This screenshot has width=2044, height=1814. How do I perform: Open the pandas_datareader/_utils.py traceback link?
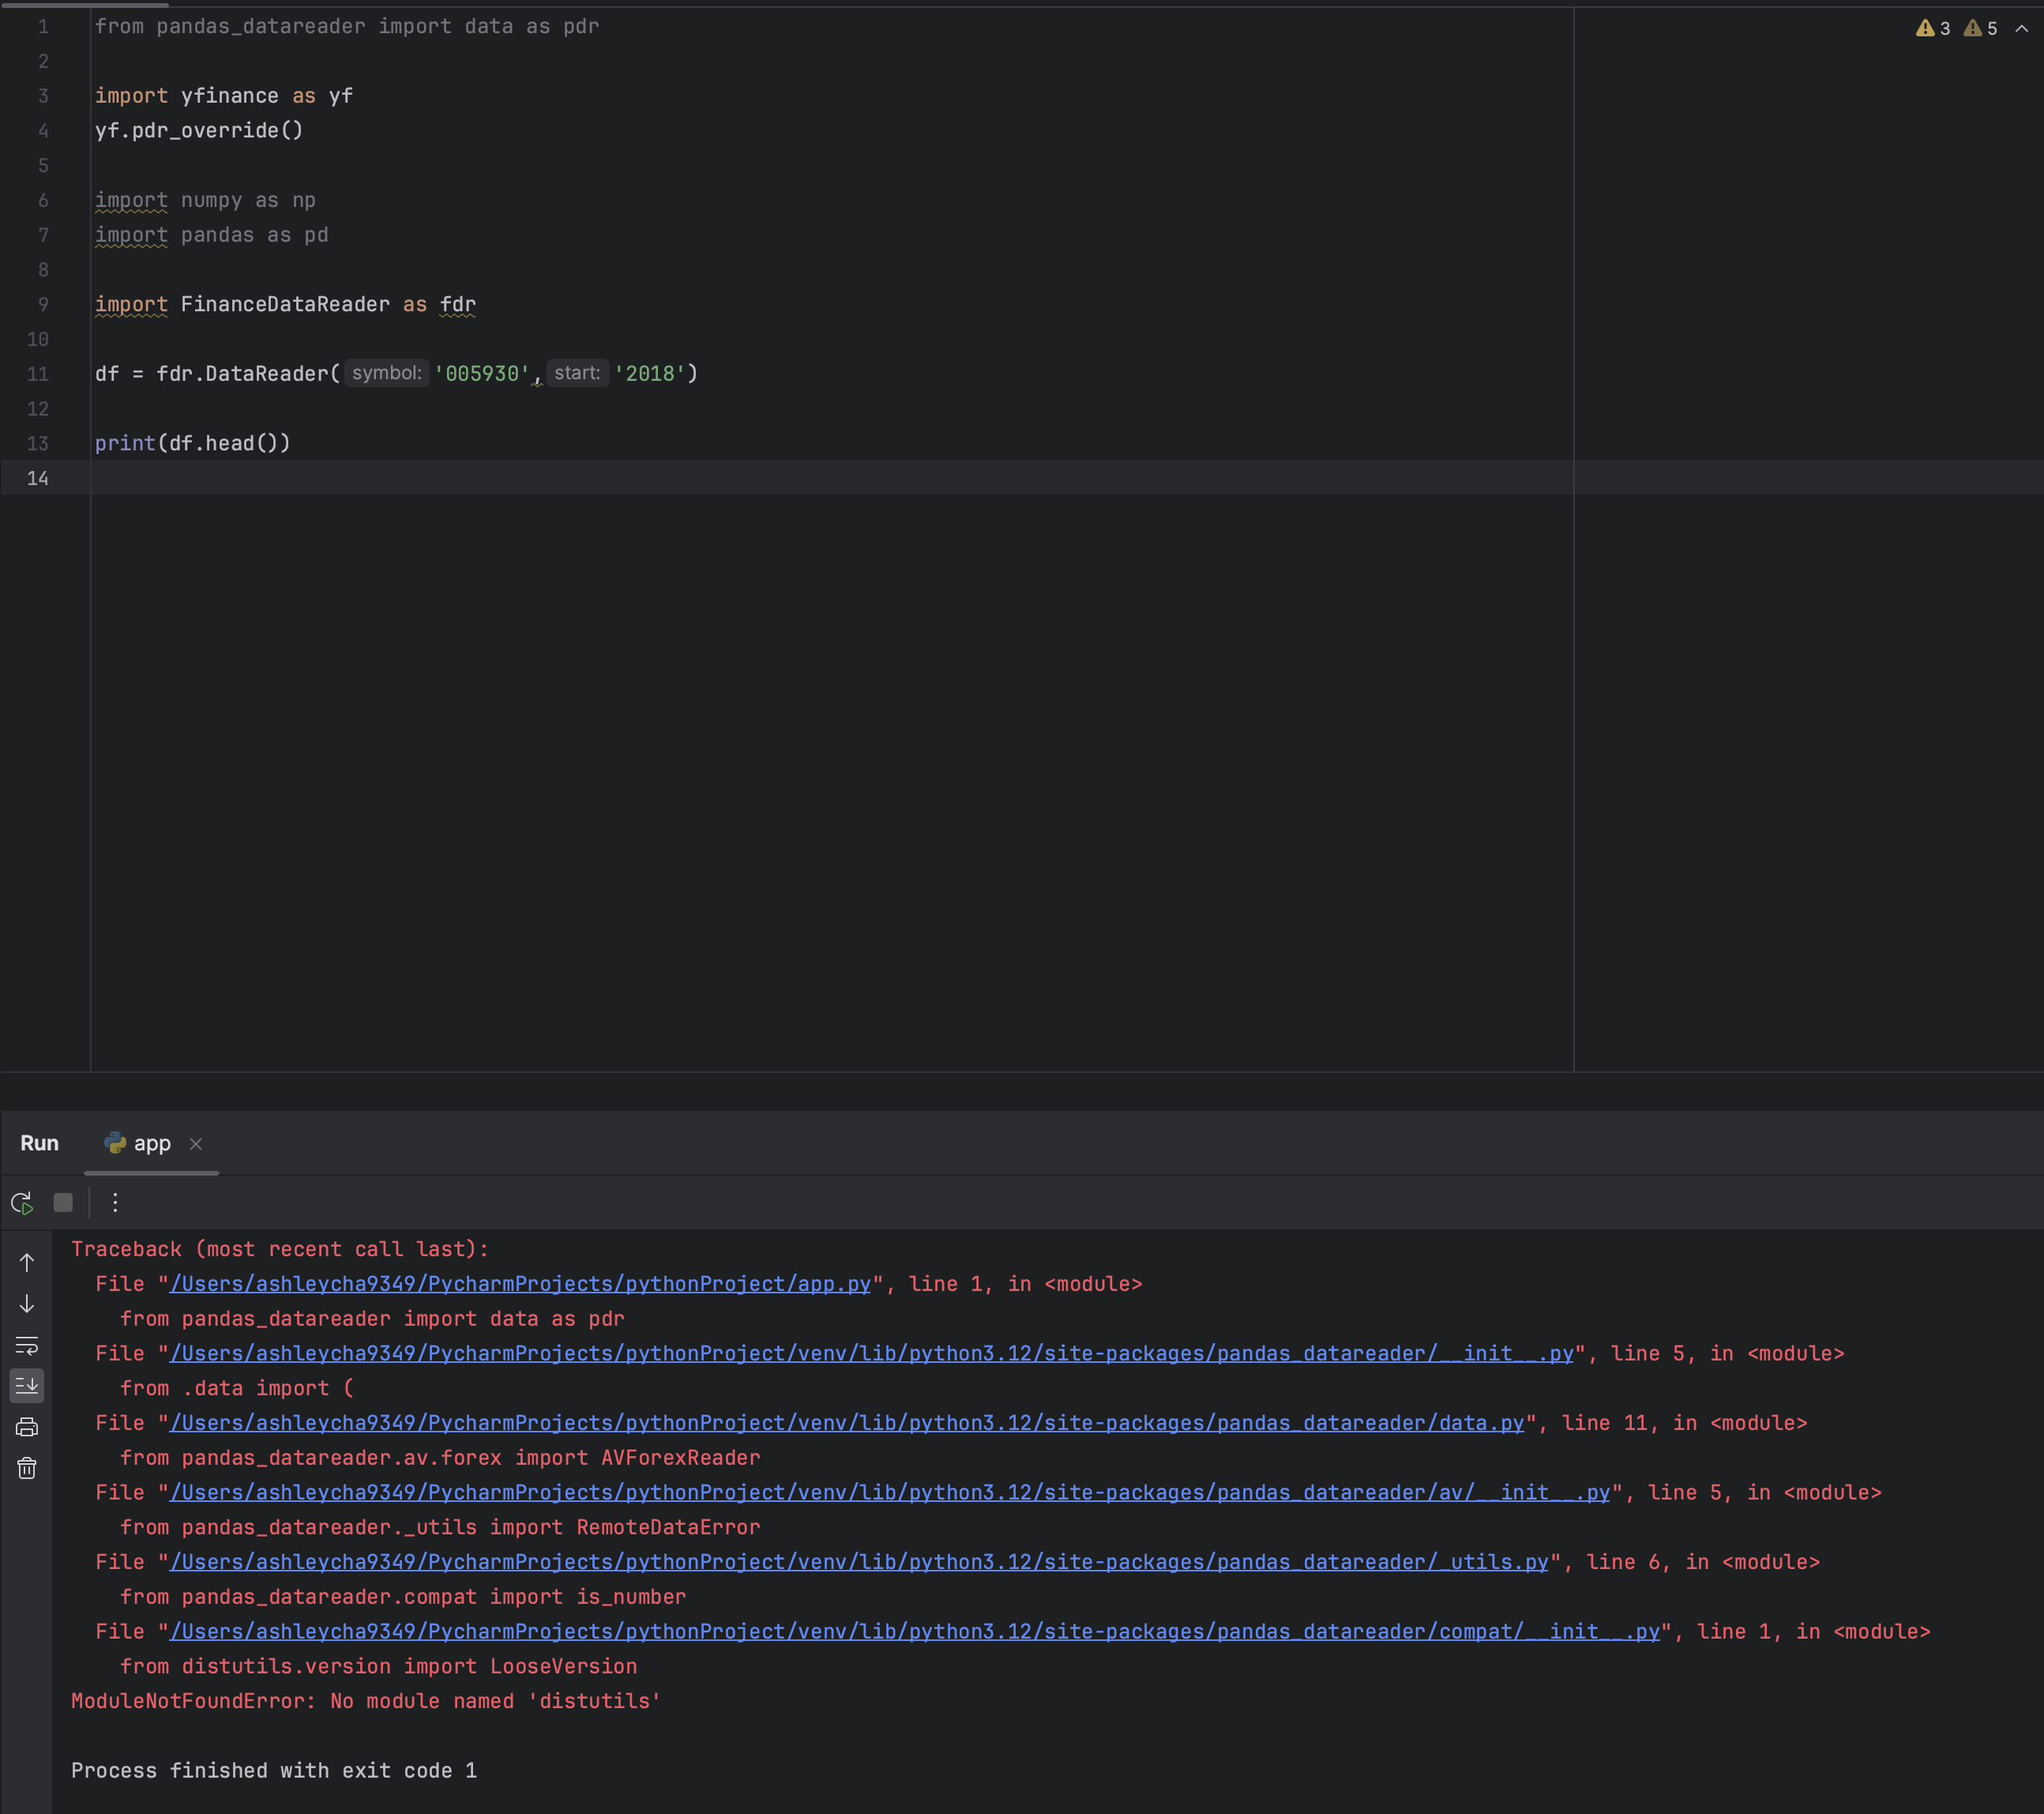coord(859,1562)
